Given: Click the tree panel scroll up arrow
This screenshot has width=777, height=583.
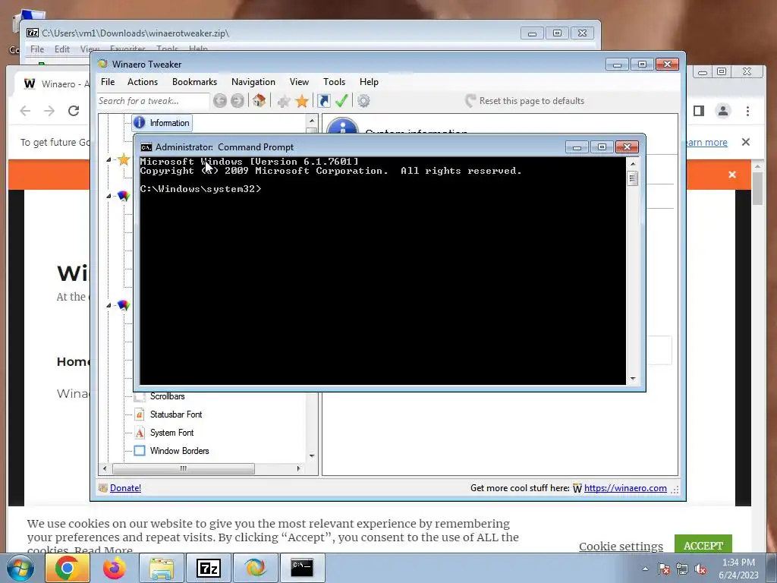Looking at the screenshot, I should pyautogui.click(x=312, y=121).
